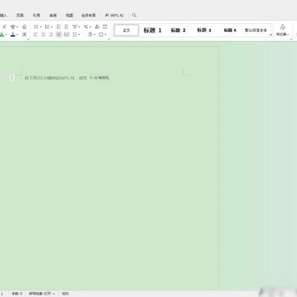Apply font color with the A icon
The image size is (297, 297).
point(13,34)
